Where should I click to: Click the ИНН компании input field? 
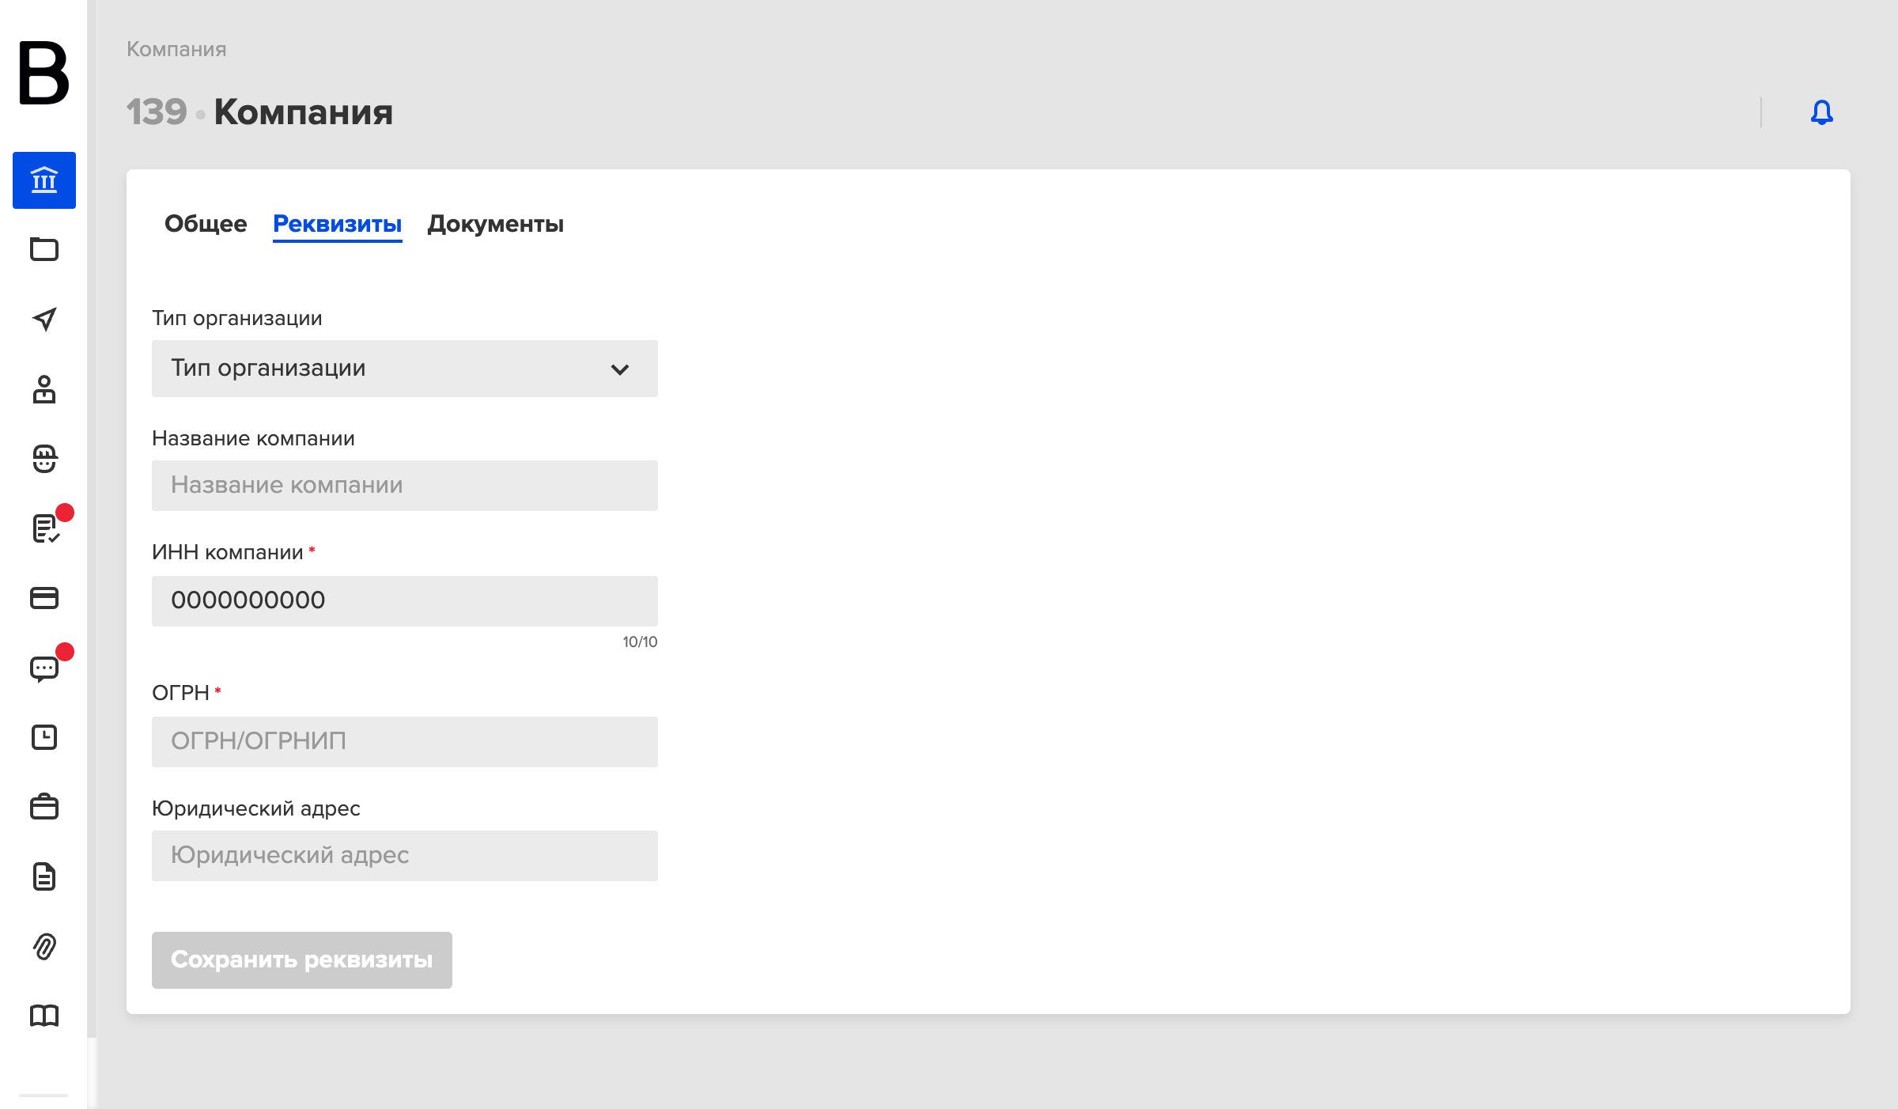[405, 601]
